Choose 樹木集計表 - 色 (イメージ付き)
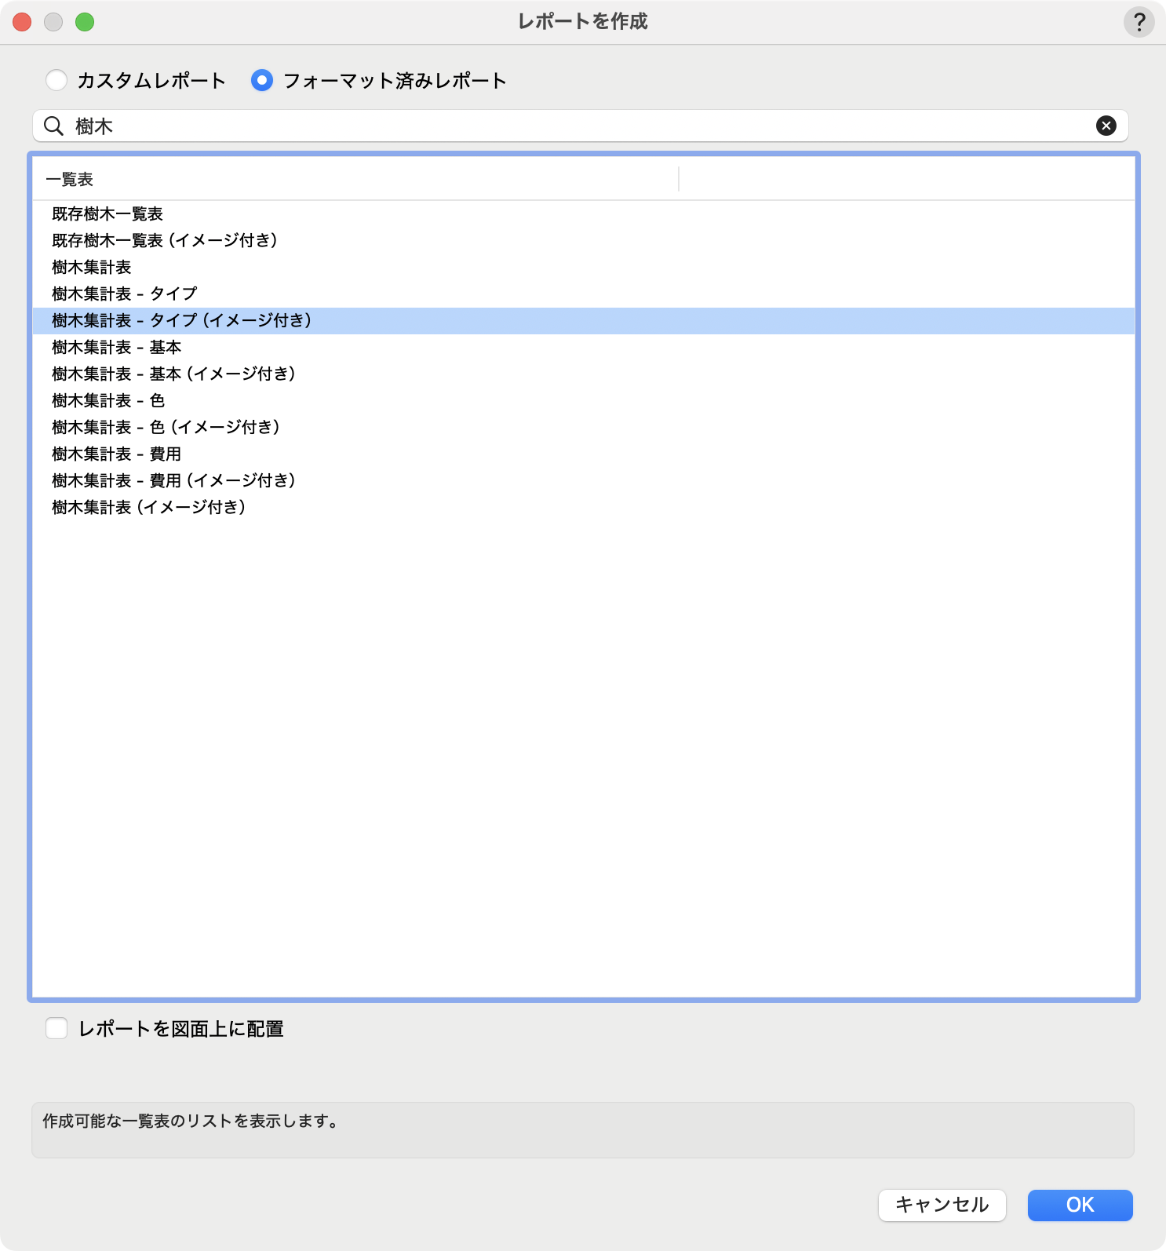The height and width of the screenshot is (1251, 1166). point(166,428)
